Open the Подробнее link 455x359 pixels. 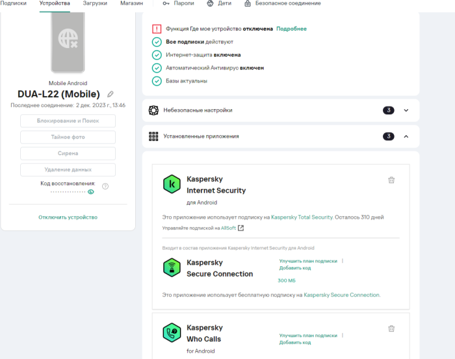pyautogui.click(x=291, y=29)
